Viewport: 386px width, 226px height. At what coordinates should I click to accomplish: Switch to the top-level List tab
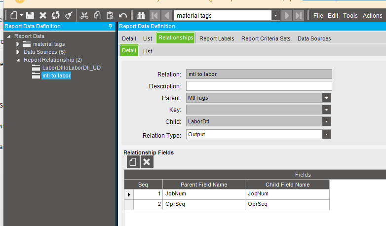point(148,38)
